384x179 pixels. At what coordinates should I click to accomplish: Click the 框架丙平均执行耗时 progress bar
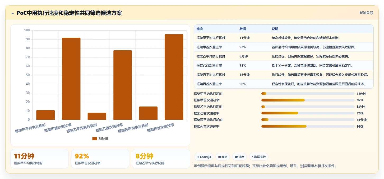click(308, 120)
